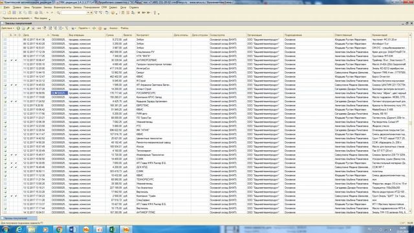The image size is (414, 233).
Task: Click the round Help icon in main toolbar
Action: click(x=113, y=13)
